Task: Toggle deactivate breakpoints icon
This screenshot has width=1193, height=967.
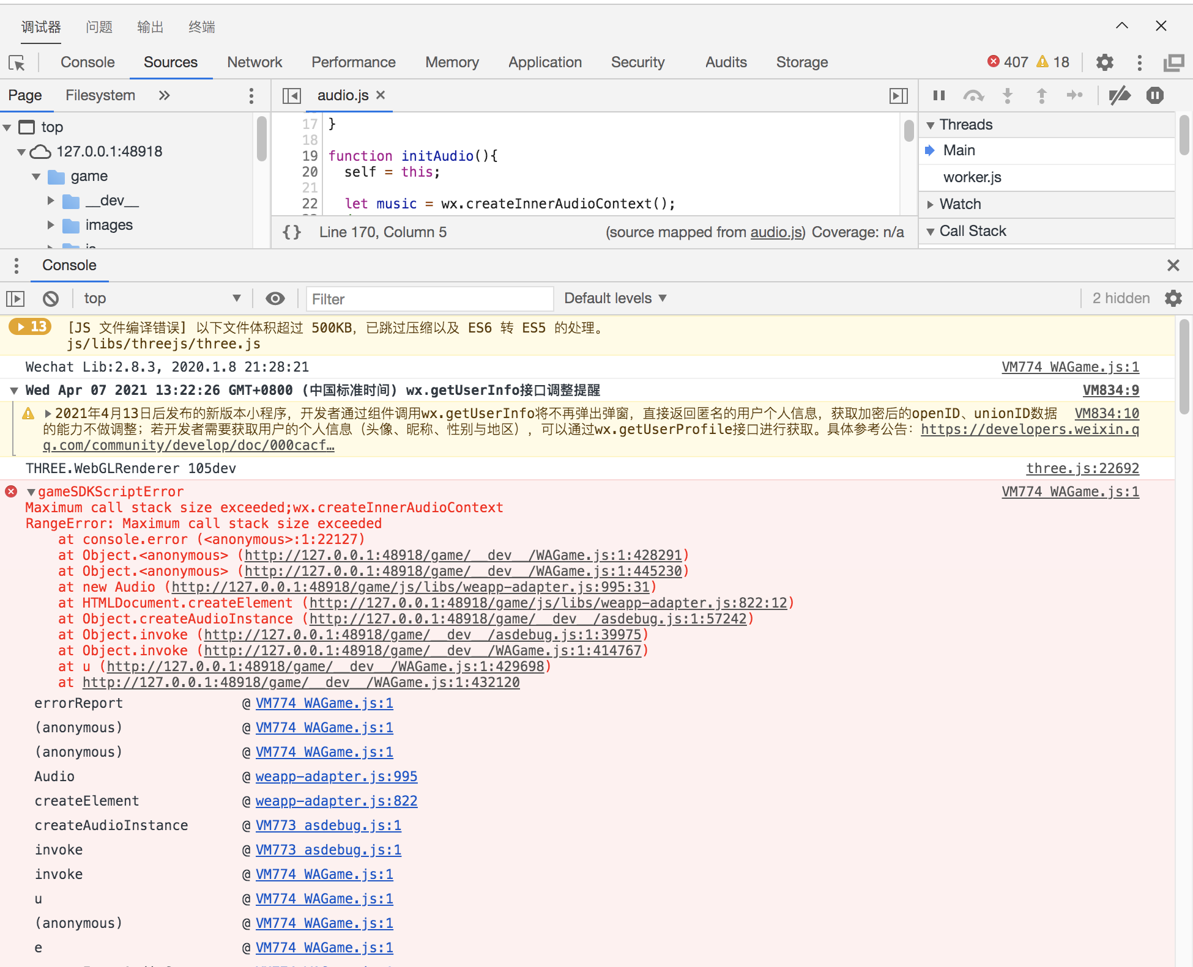Action: tap(1120, 95)
